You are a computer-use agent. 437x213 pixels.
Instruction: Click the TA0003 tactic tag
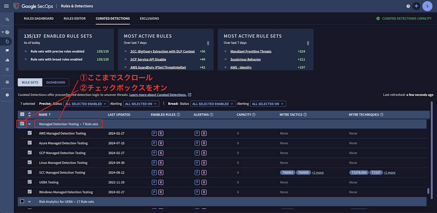point(287,173)
